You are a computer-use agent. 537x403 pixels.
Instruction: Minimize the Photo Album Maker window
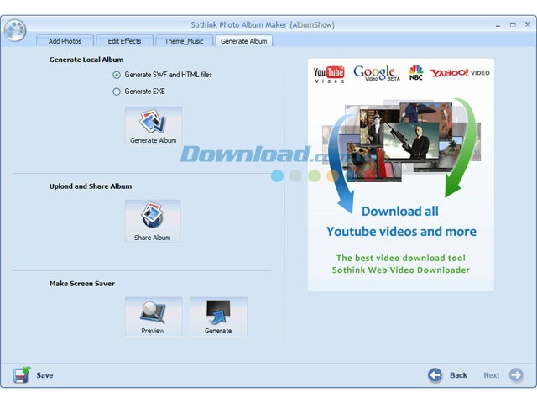point(498,25)
